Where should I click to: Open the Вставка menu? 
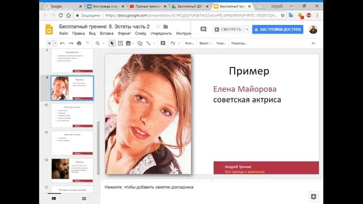107,33
